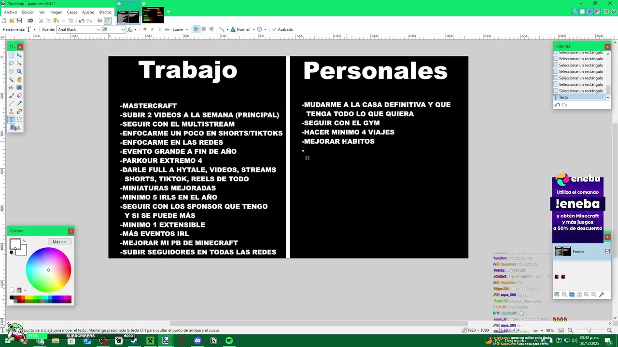Set text alignment to left
618x347 pixels.
(196, 29)
